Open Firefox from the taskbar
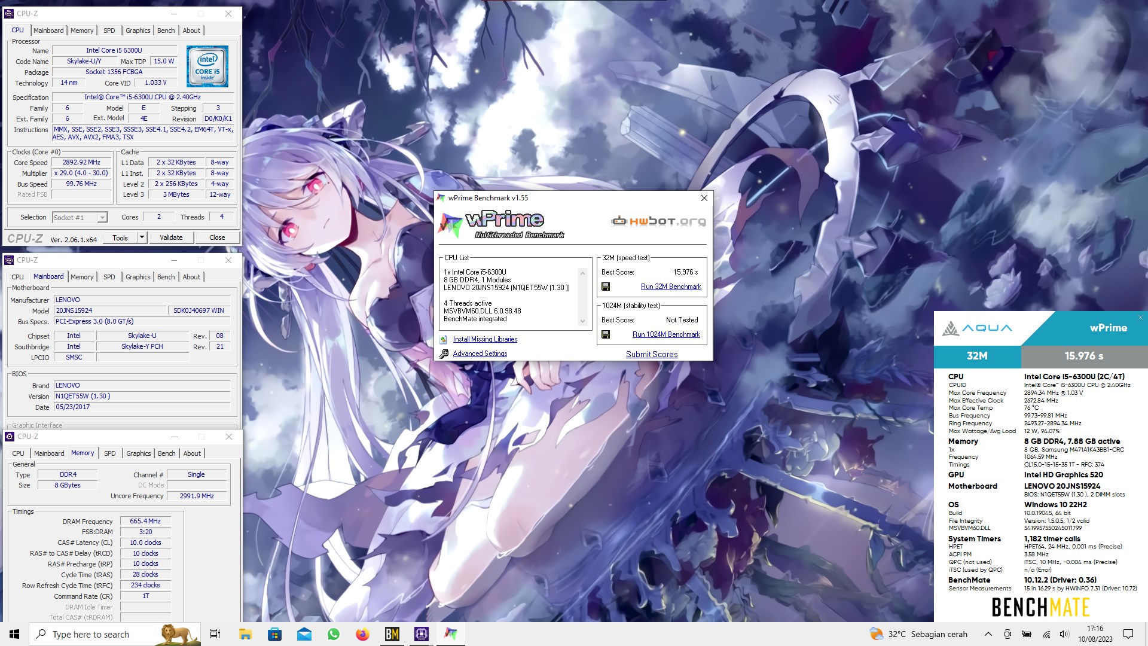 pyautogui.click(x=362, y=634)
